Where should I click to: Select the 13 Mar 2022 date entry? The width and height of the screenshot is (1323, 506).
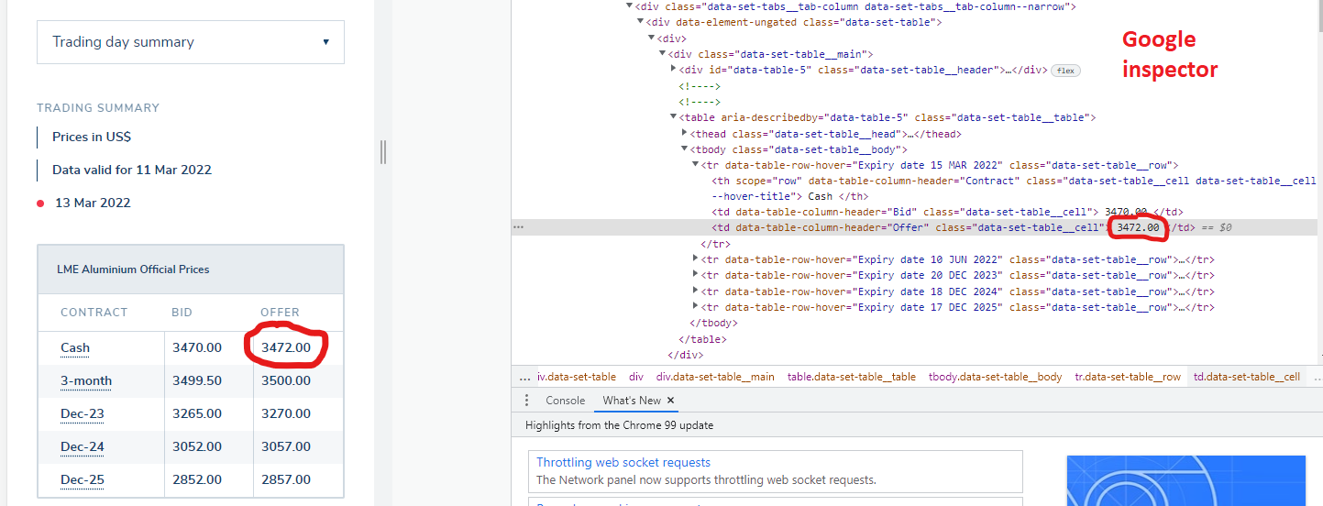pos(93,203)
